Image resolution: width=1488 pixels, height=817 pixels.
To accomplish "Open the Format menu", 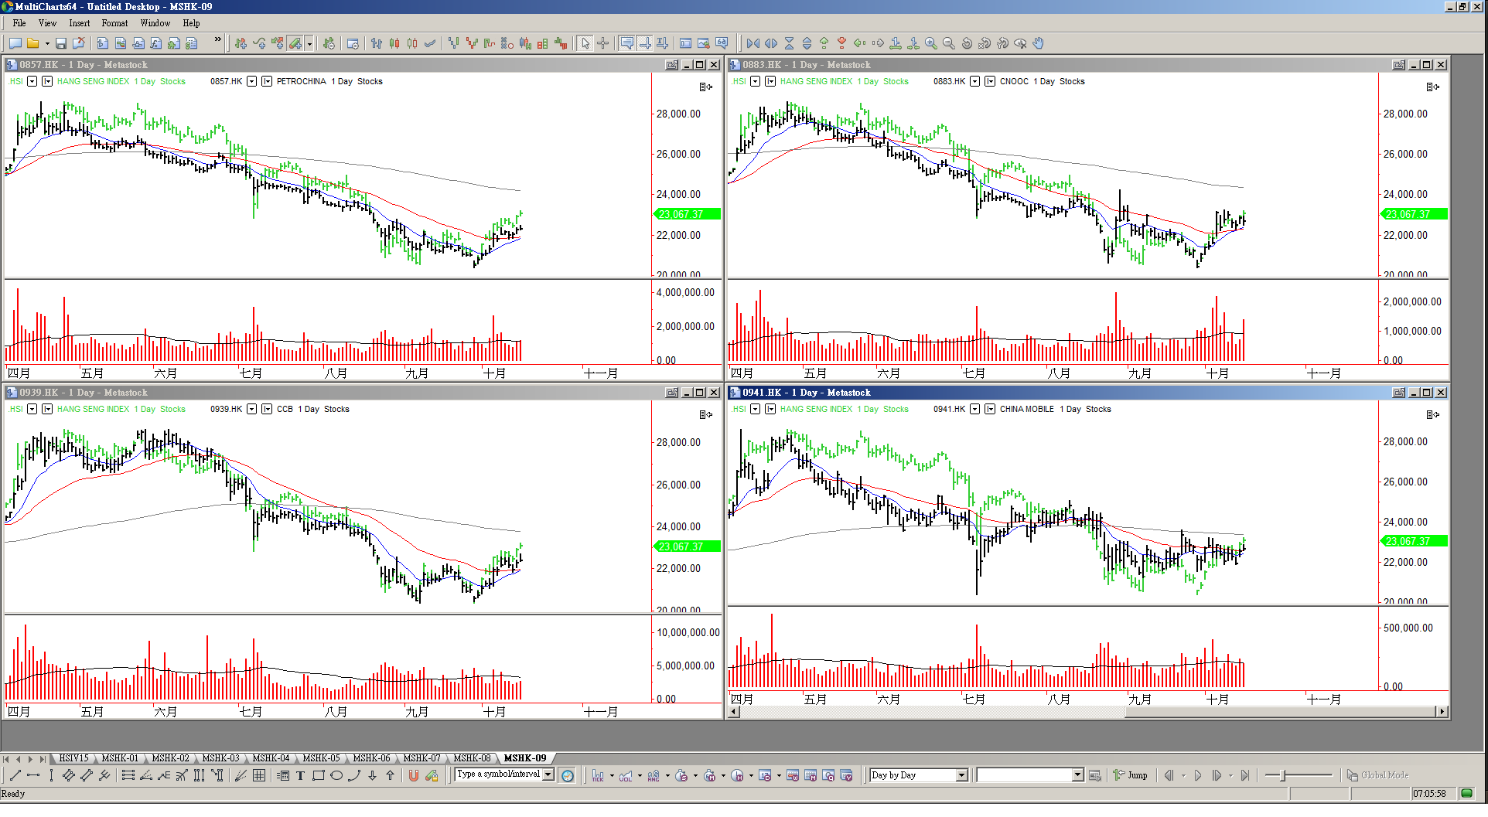I will (x=114, y=23).
